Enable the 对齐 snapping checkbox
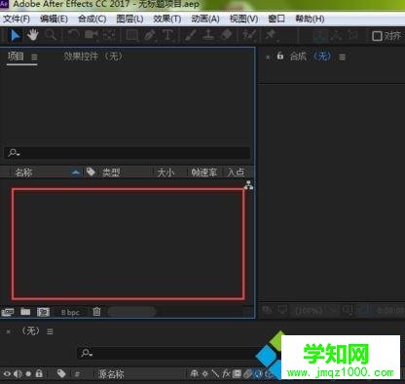 point(377,36)
